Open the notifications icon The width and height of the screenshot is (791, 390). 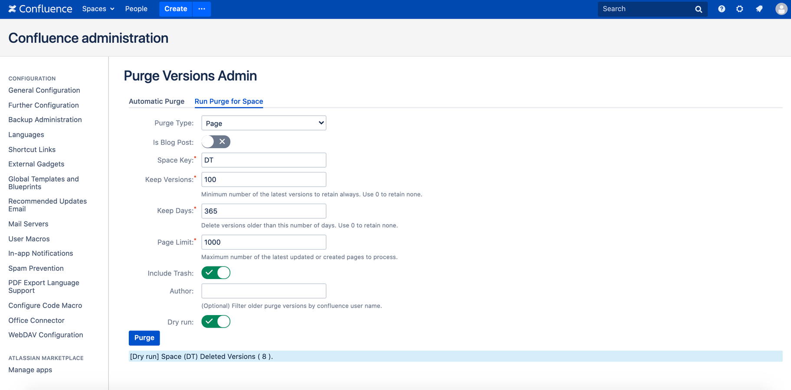tap(759, 9)
